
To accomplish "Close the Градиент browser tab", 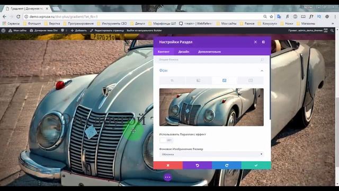I will pyautogui.click(x=47, y=8).
